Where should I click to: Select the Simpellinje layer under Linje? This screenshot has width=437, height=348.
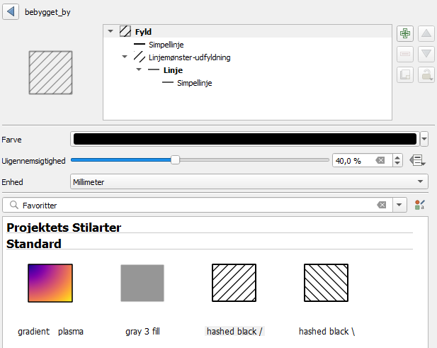coord(195,83)
